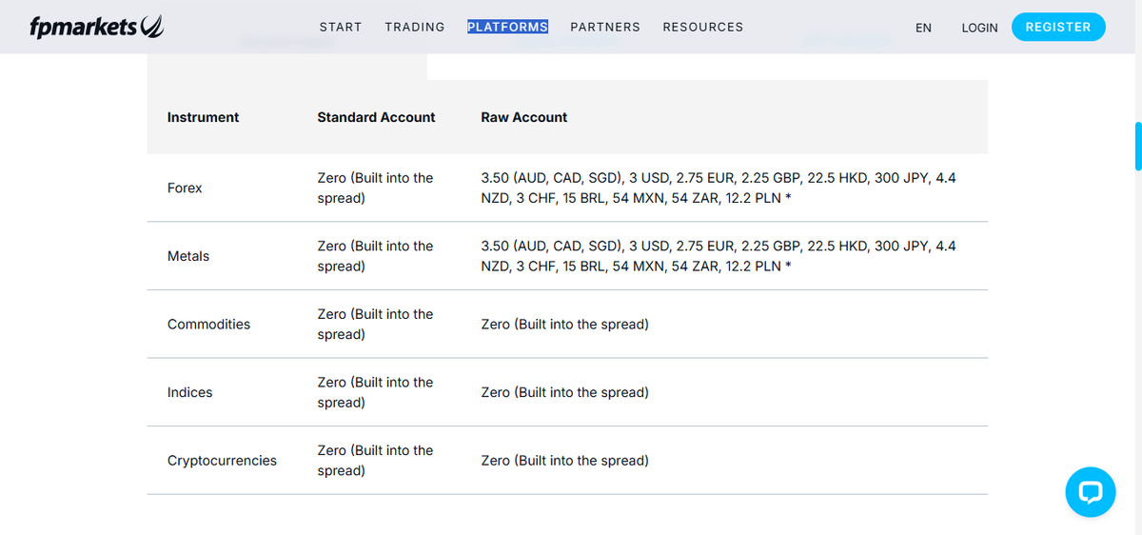Open the EN language selector
Screen dimensions: 1142x535
pyautogui.click(x=923, y=28)
